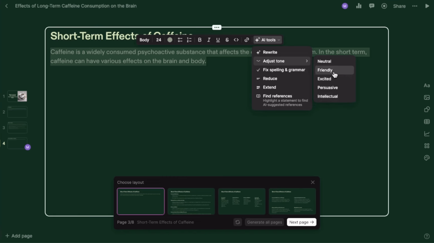Collapse the AI tools dropdown
Image resolution: width=434 pixels, height=243 pixels.
(x=268, y=40)
